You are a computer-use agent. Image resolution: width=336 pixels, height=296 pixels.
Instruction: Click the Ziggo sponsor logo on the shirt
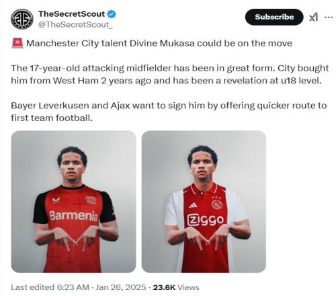coord(206,220)
